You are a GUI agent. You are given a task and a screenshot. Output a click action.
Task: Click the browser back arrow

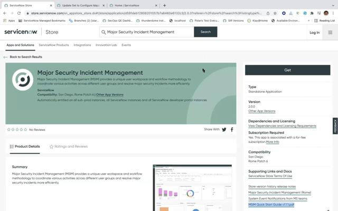5,13
